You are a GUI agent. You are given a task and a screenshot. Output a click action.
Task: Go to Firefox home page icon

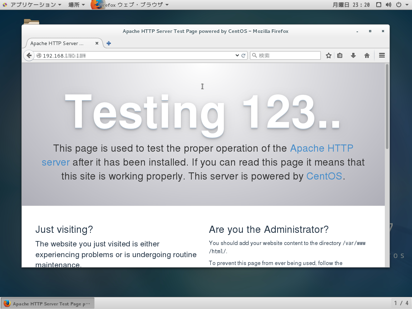(x=367, y=55)
